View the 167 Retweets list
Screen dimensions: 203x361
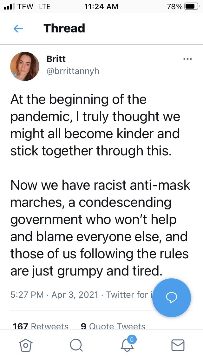coord(41,326)
